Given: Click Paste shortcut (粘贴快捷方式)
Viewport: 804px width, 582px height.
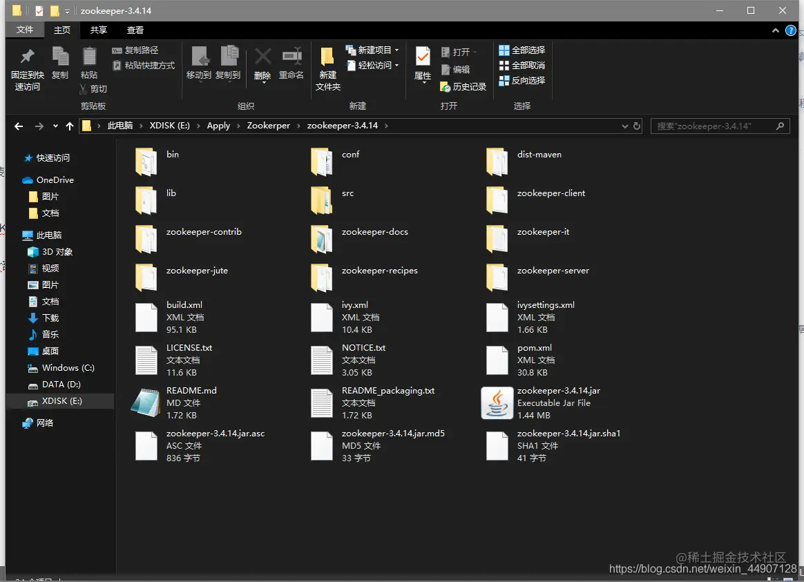Looking at the screenshot, I should point(144,66).
